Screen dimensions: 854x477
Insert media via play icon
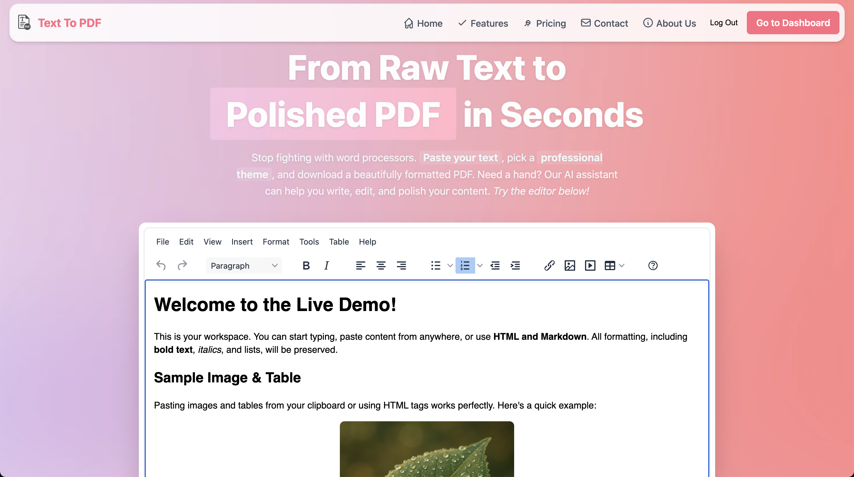590,265
